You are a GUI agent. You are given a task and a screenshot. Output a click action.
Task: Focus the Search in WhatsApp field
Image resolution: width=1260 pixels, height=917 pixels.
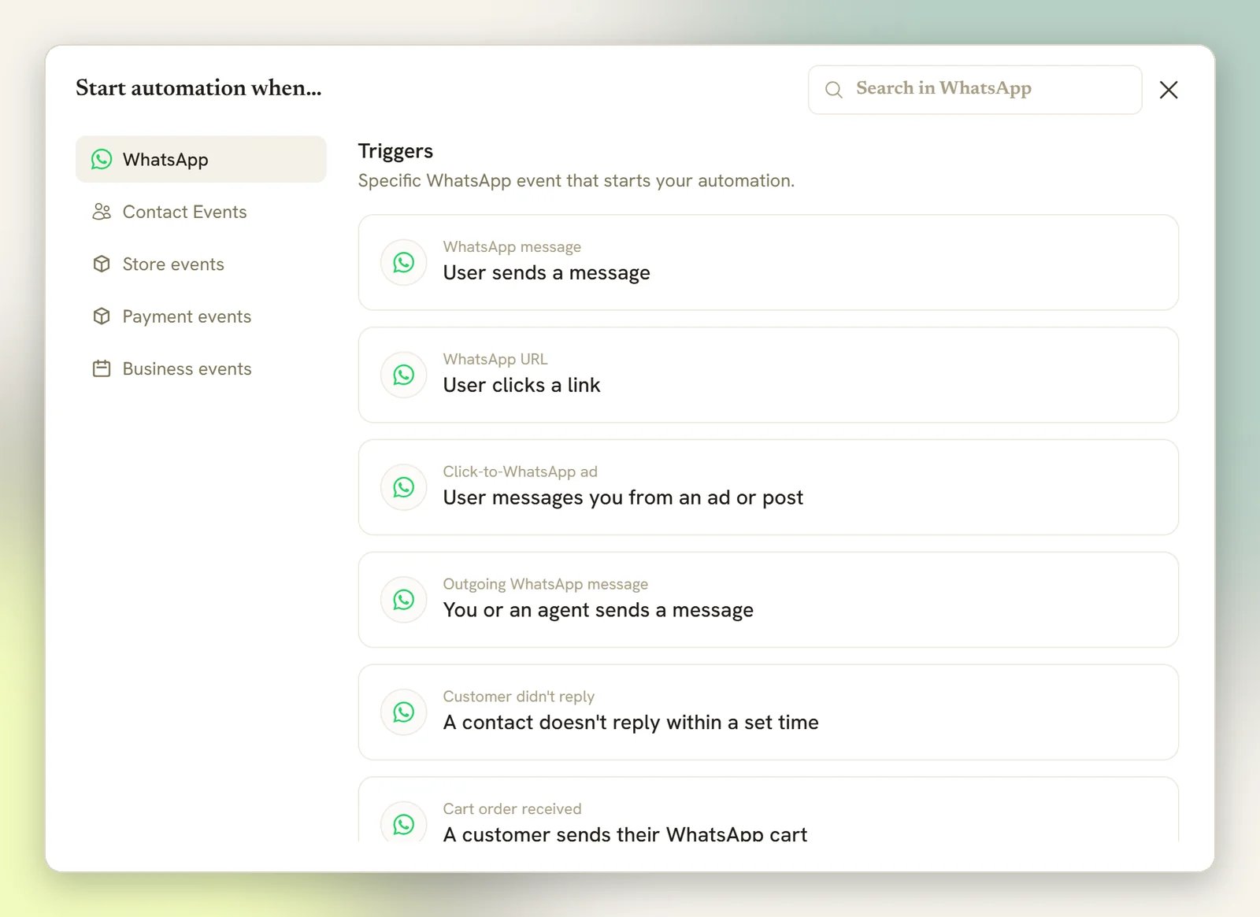click(975, 90)
